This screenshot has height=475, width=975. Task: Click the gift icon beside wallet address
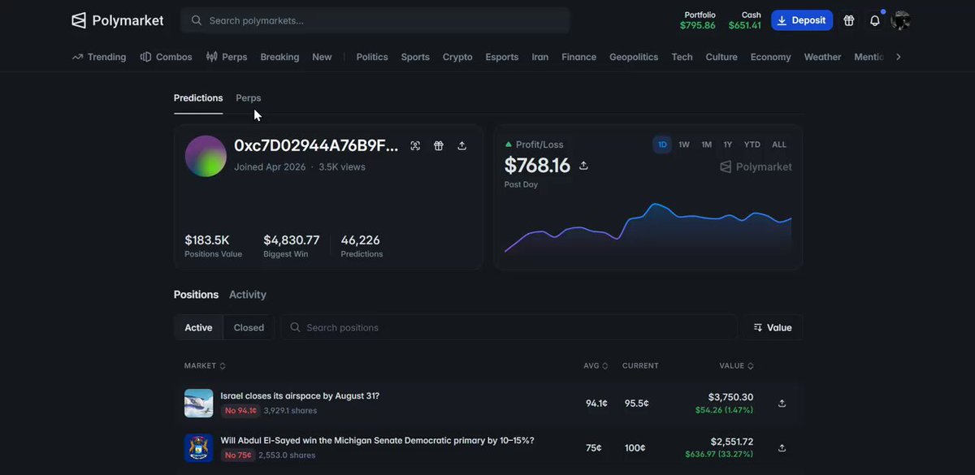pos(439,145)
